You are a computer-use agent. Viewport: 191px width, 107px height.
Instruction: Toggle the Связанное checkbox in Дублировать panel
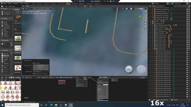34,63
